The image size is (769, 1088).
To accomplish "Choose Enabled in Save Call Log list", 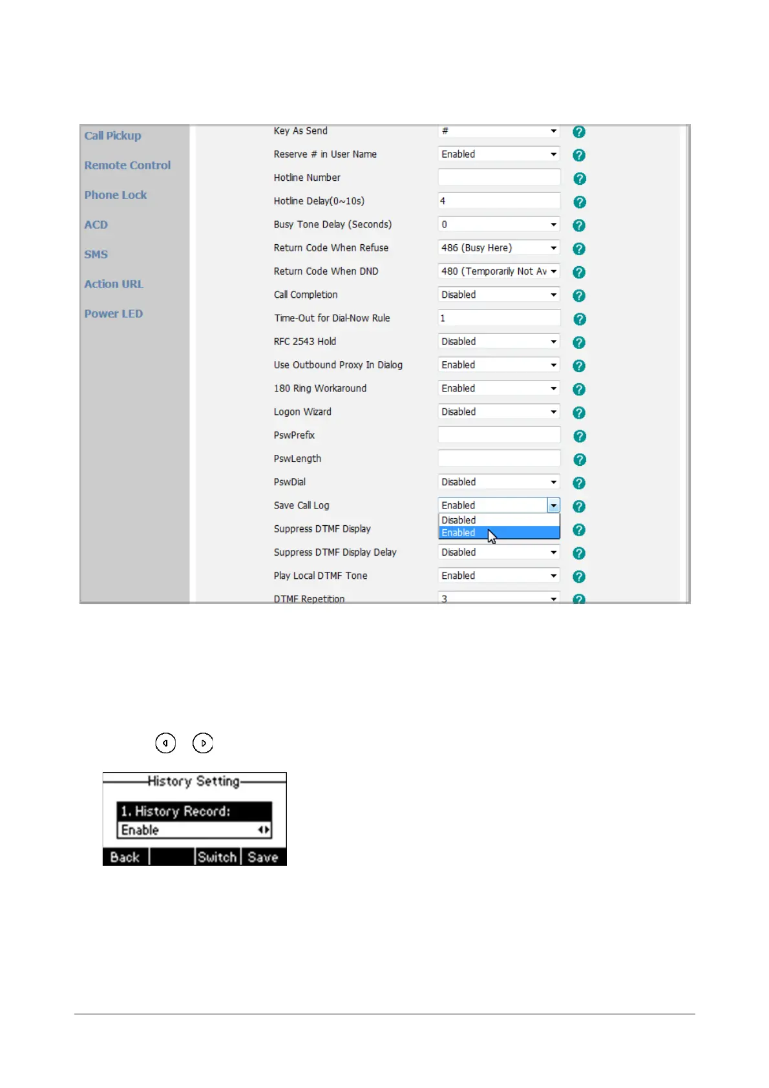I will pos(499,532).
